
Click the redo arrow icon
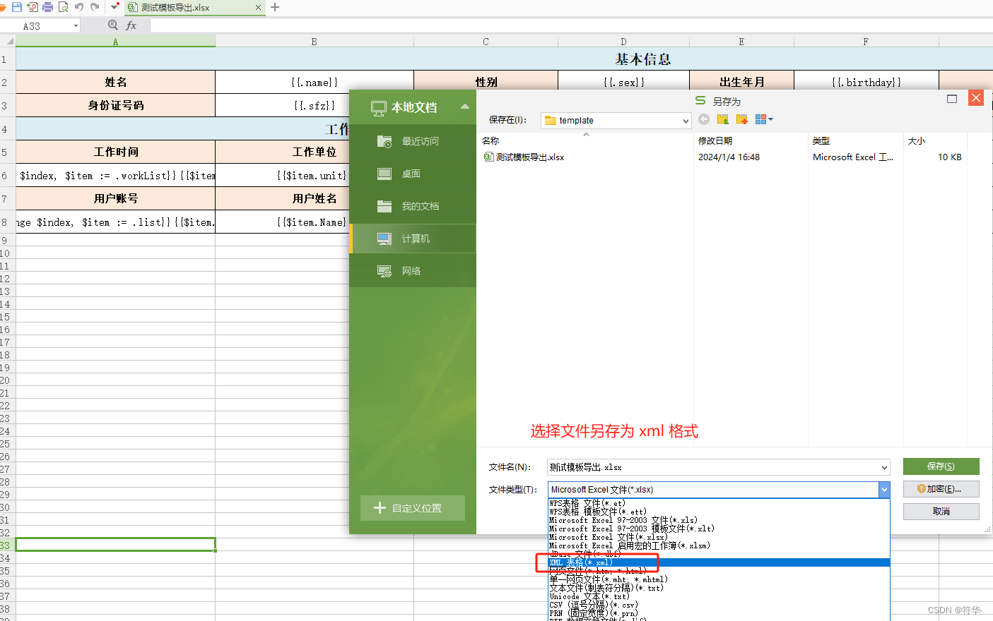(x=95, y=7)
